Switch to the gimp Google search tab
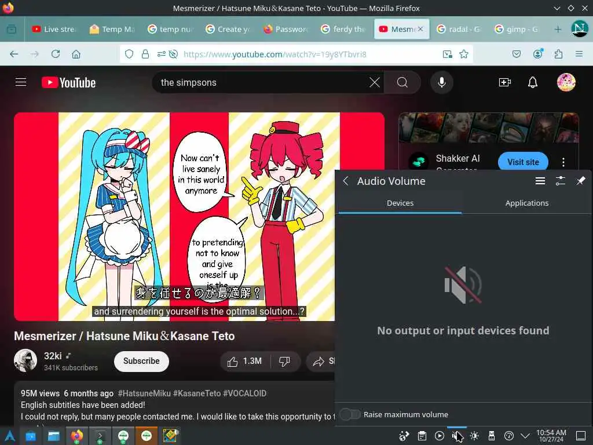Screen dimensions: 593x445 click(517, 29)
